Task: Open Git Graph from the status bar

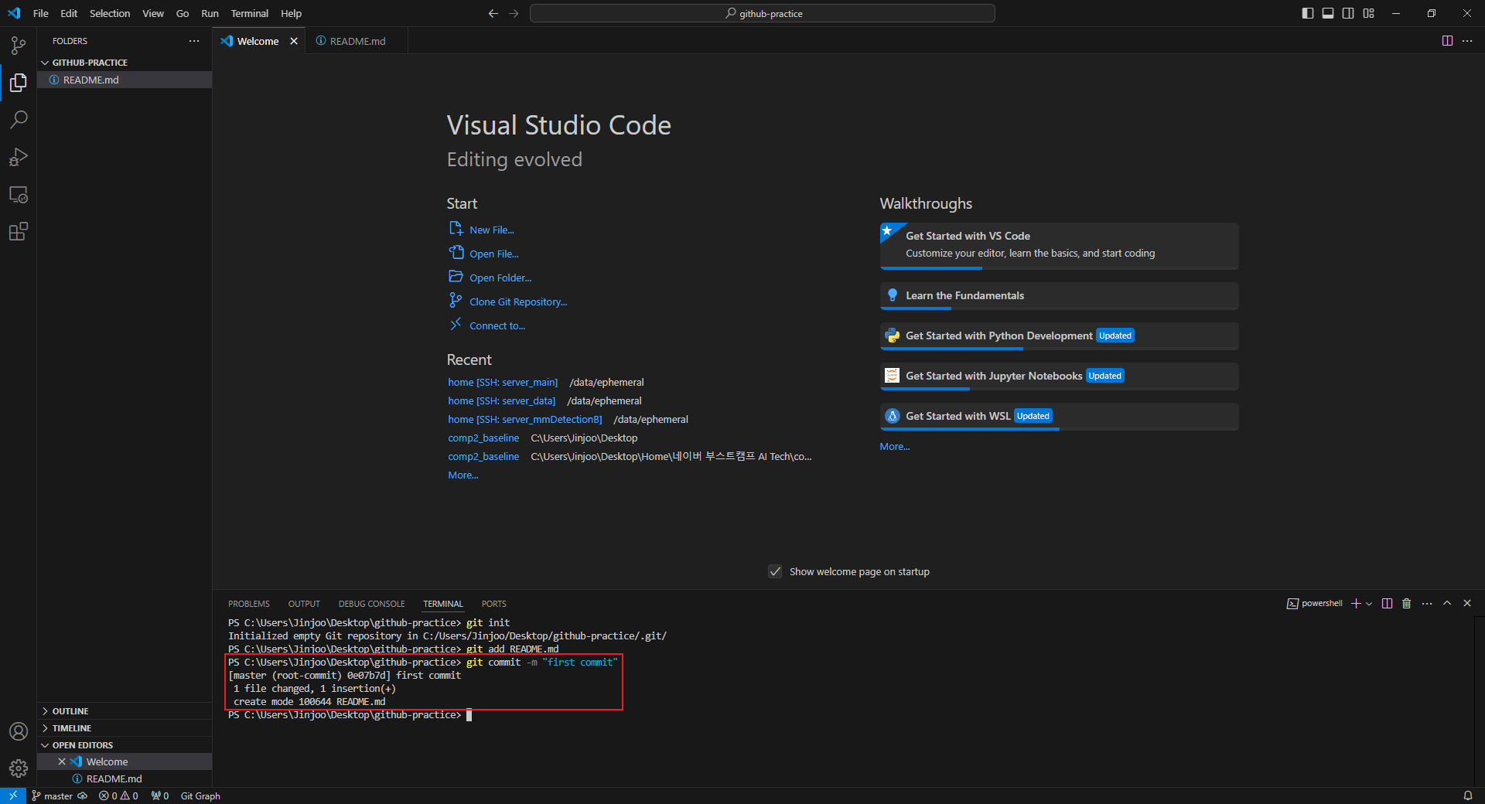Action: (200, 795)
